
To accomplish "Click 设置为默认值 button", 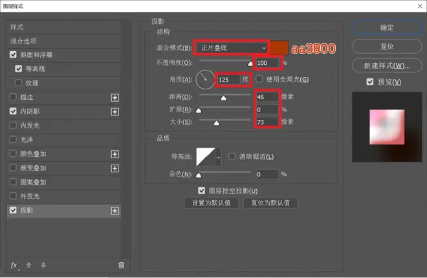I will click(212, 203).
